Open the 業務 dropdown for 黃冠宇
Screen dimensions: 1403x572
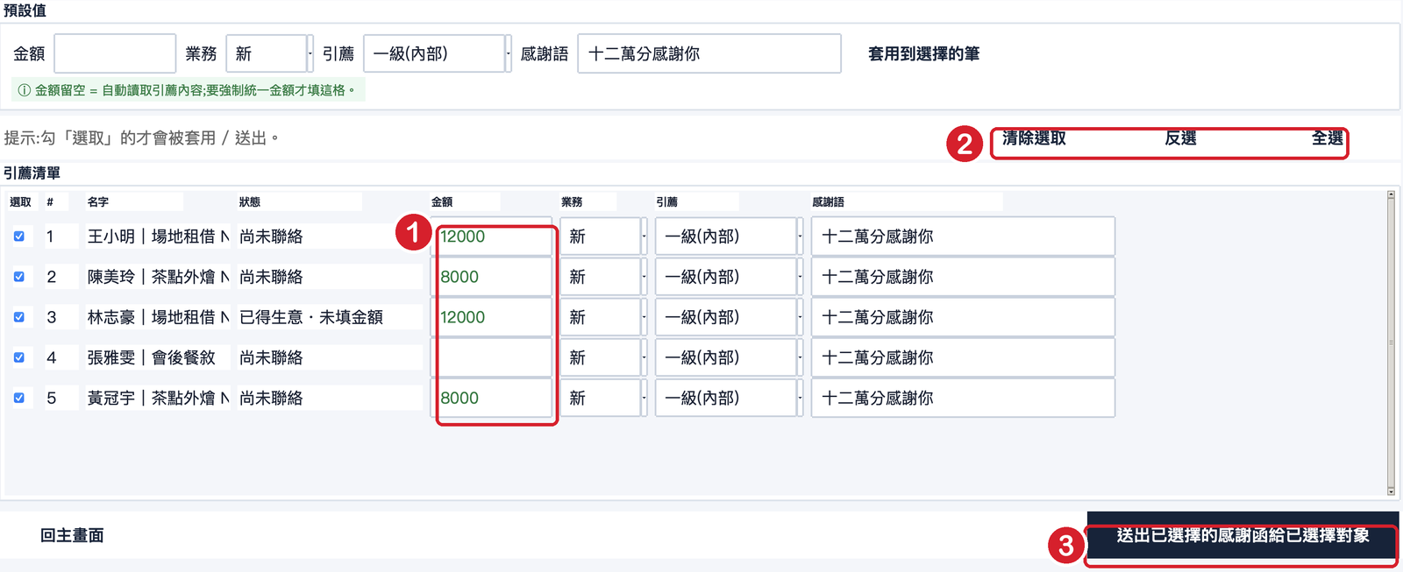[x=603, y=398]
